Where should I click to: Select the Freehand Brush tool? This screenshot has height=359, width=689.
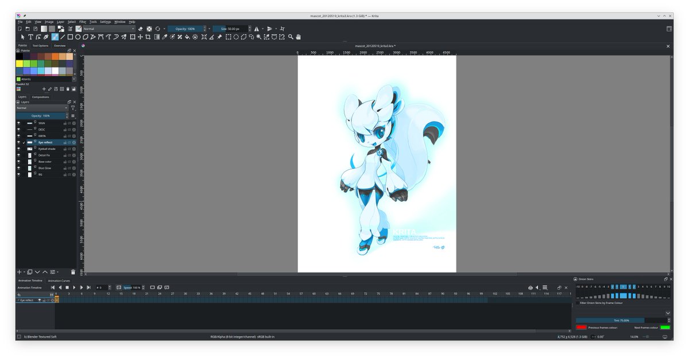click(x=55, y=36)
